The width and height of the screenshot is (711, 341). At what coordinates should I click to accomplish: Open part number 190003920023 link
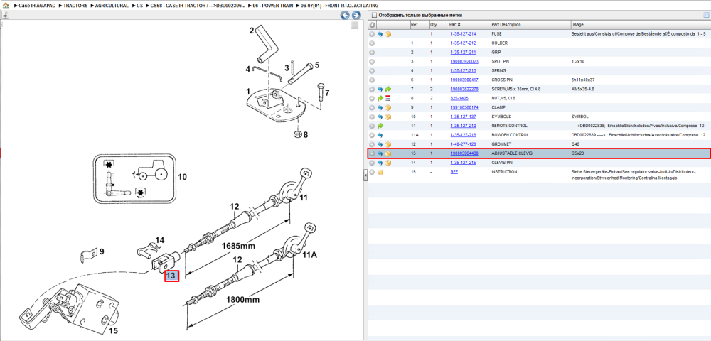(464, 62)
